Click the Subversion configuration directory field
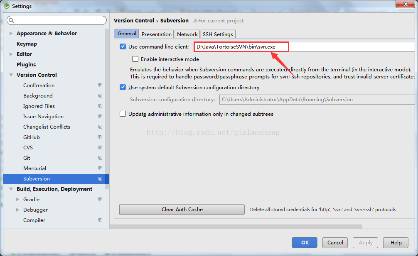Image resolution: width=418 pixels, height=256 pixels. (x=317, y=100)
